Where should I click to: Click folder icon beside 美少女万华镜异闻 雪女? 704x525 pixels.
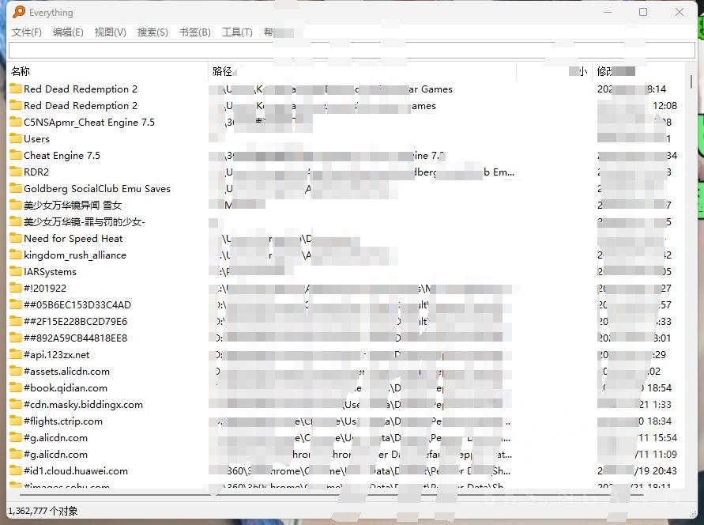(x=16, y=205)
